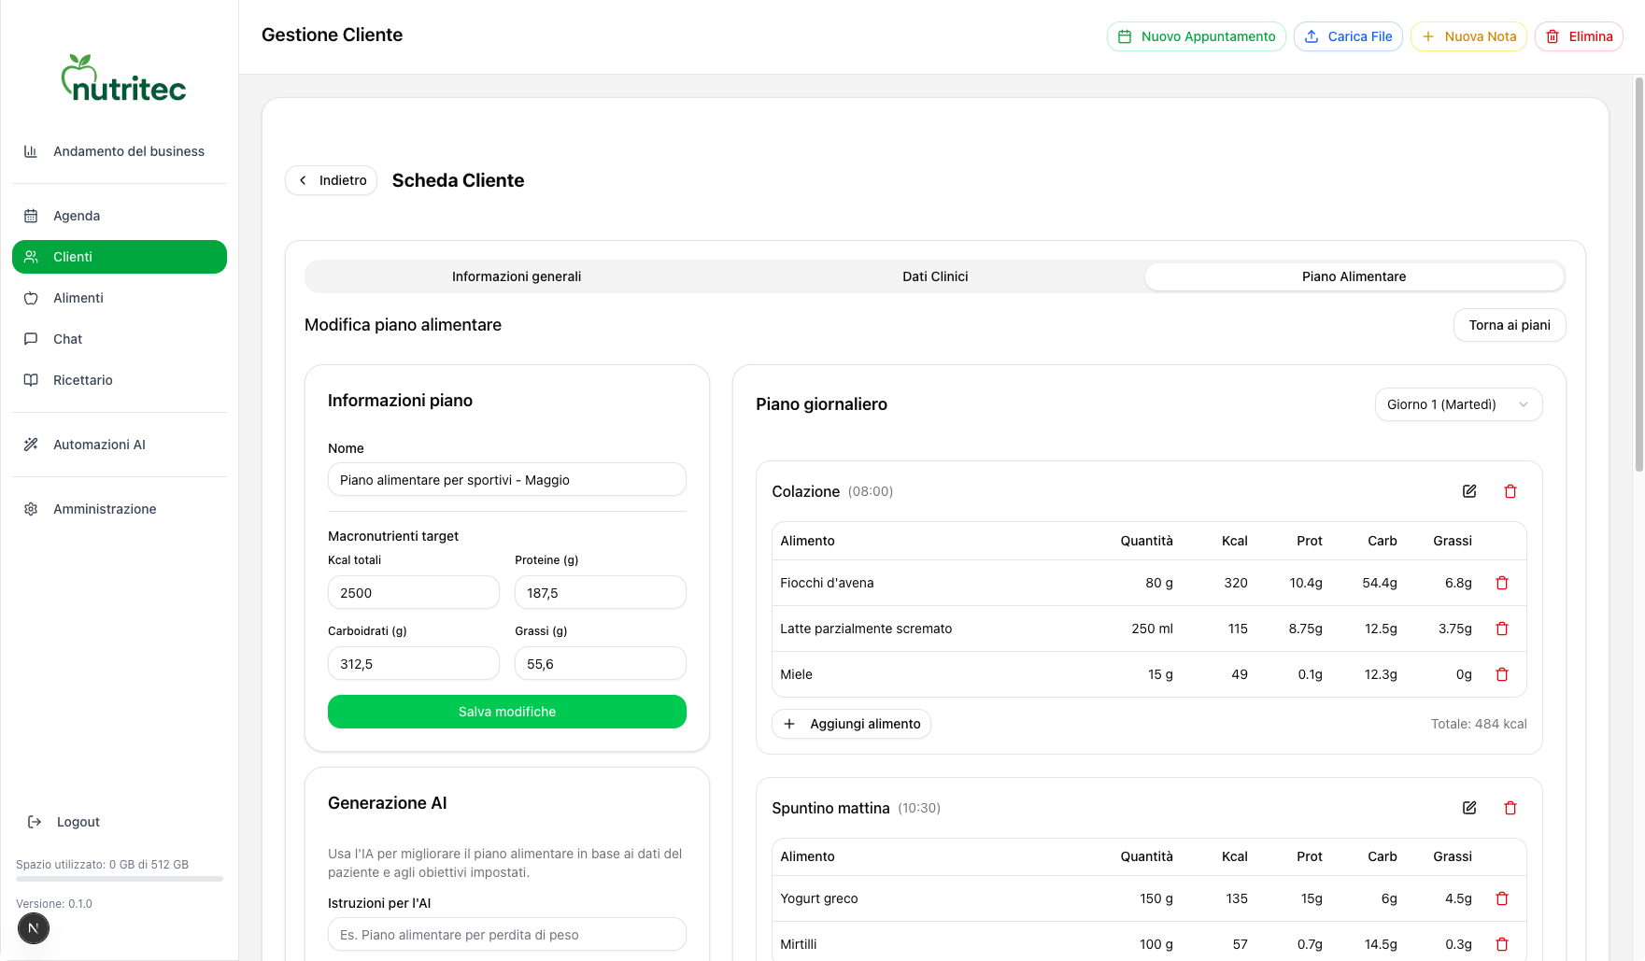Viewport: 1645px width, 961px height.
Task: Click calendar icon in Nuovo Appuntamento
Action: coord(1125,36)
